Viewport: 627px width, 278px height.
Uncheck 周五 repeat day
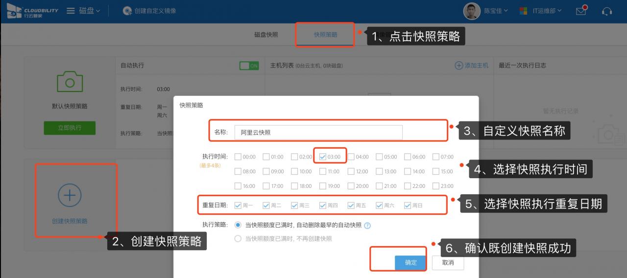pyautogui.click(x=351, y=206)
